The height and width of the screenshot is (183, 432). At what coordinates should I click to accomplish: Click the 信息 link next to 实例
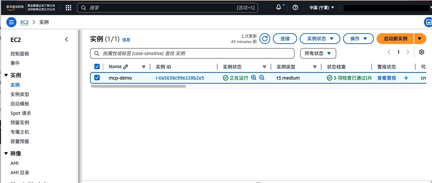click(126, 40)
